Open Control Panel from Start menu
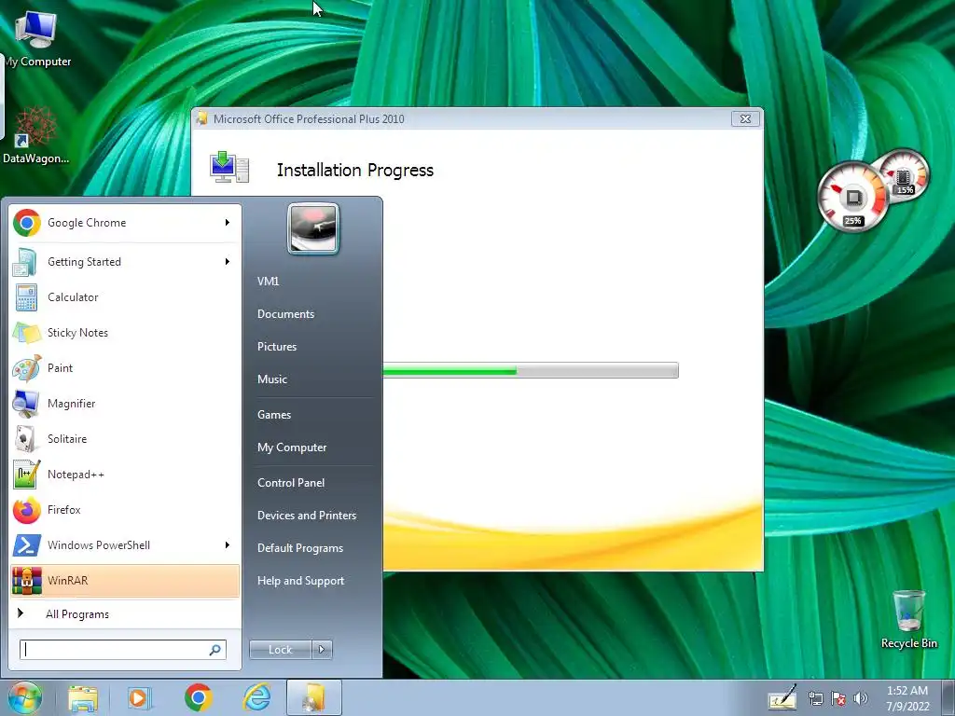 (x=291, y=483)
